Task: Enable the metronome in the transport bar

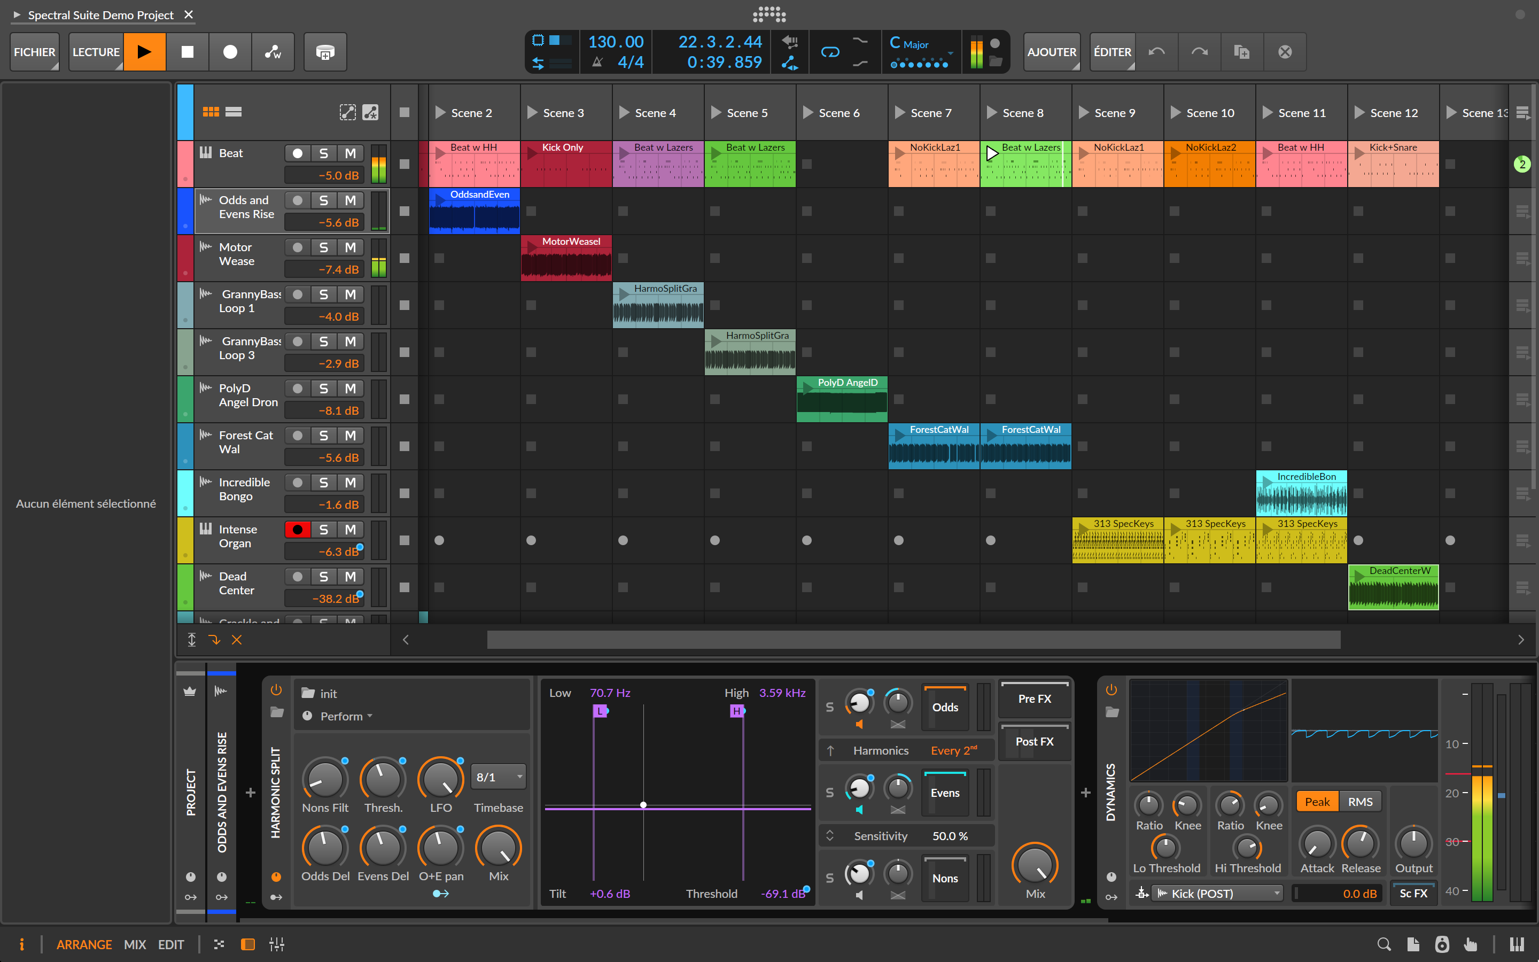Action: pos(598,61)
